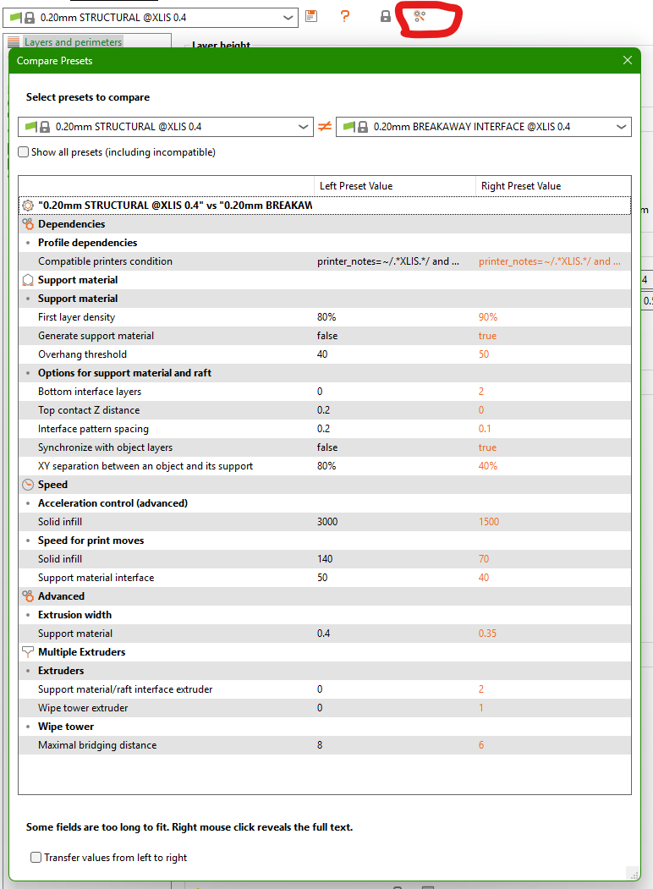The height and width of the screenshot is (889, 653).
Task: Enable Show all presets including incompatible
Action: click(x=23, y=152)
